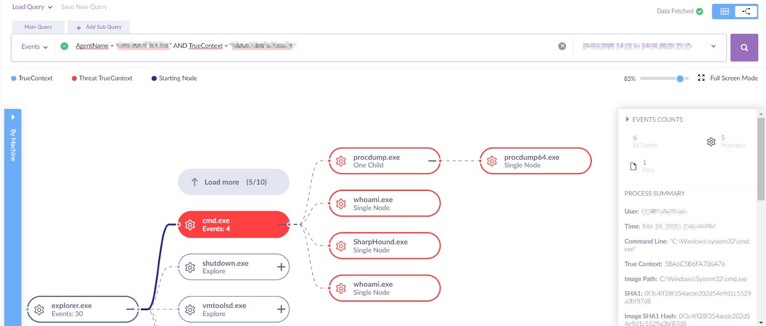Switch to table view toggle

pyautogui.click(x=724, y=11)
